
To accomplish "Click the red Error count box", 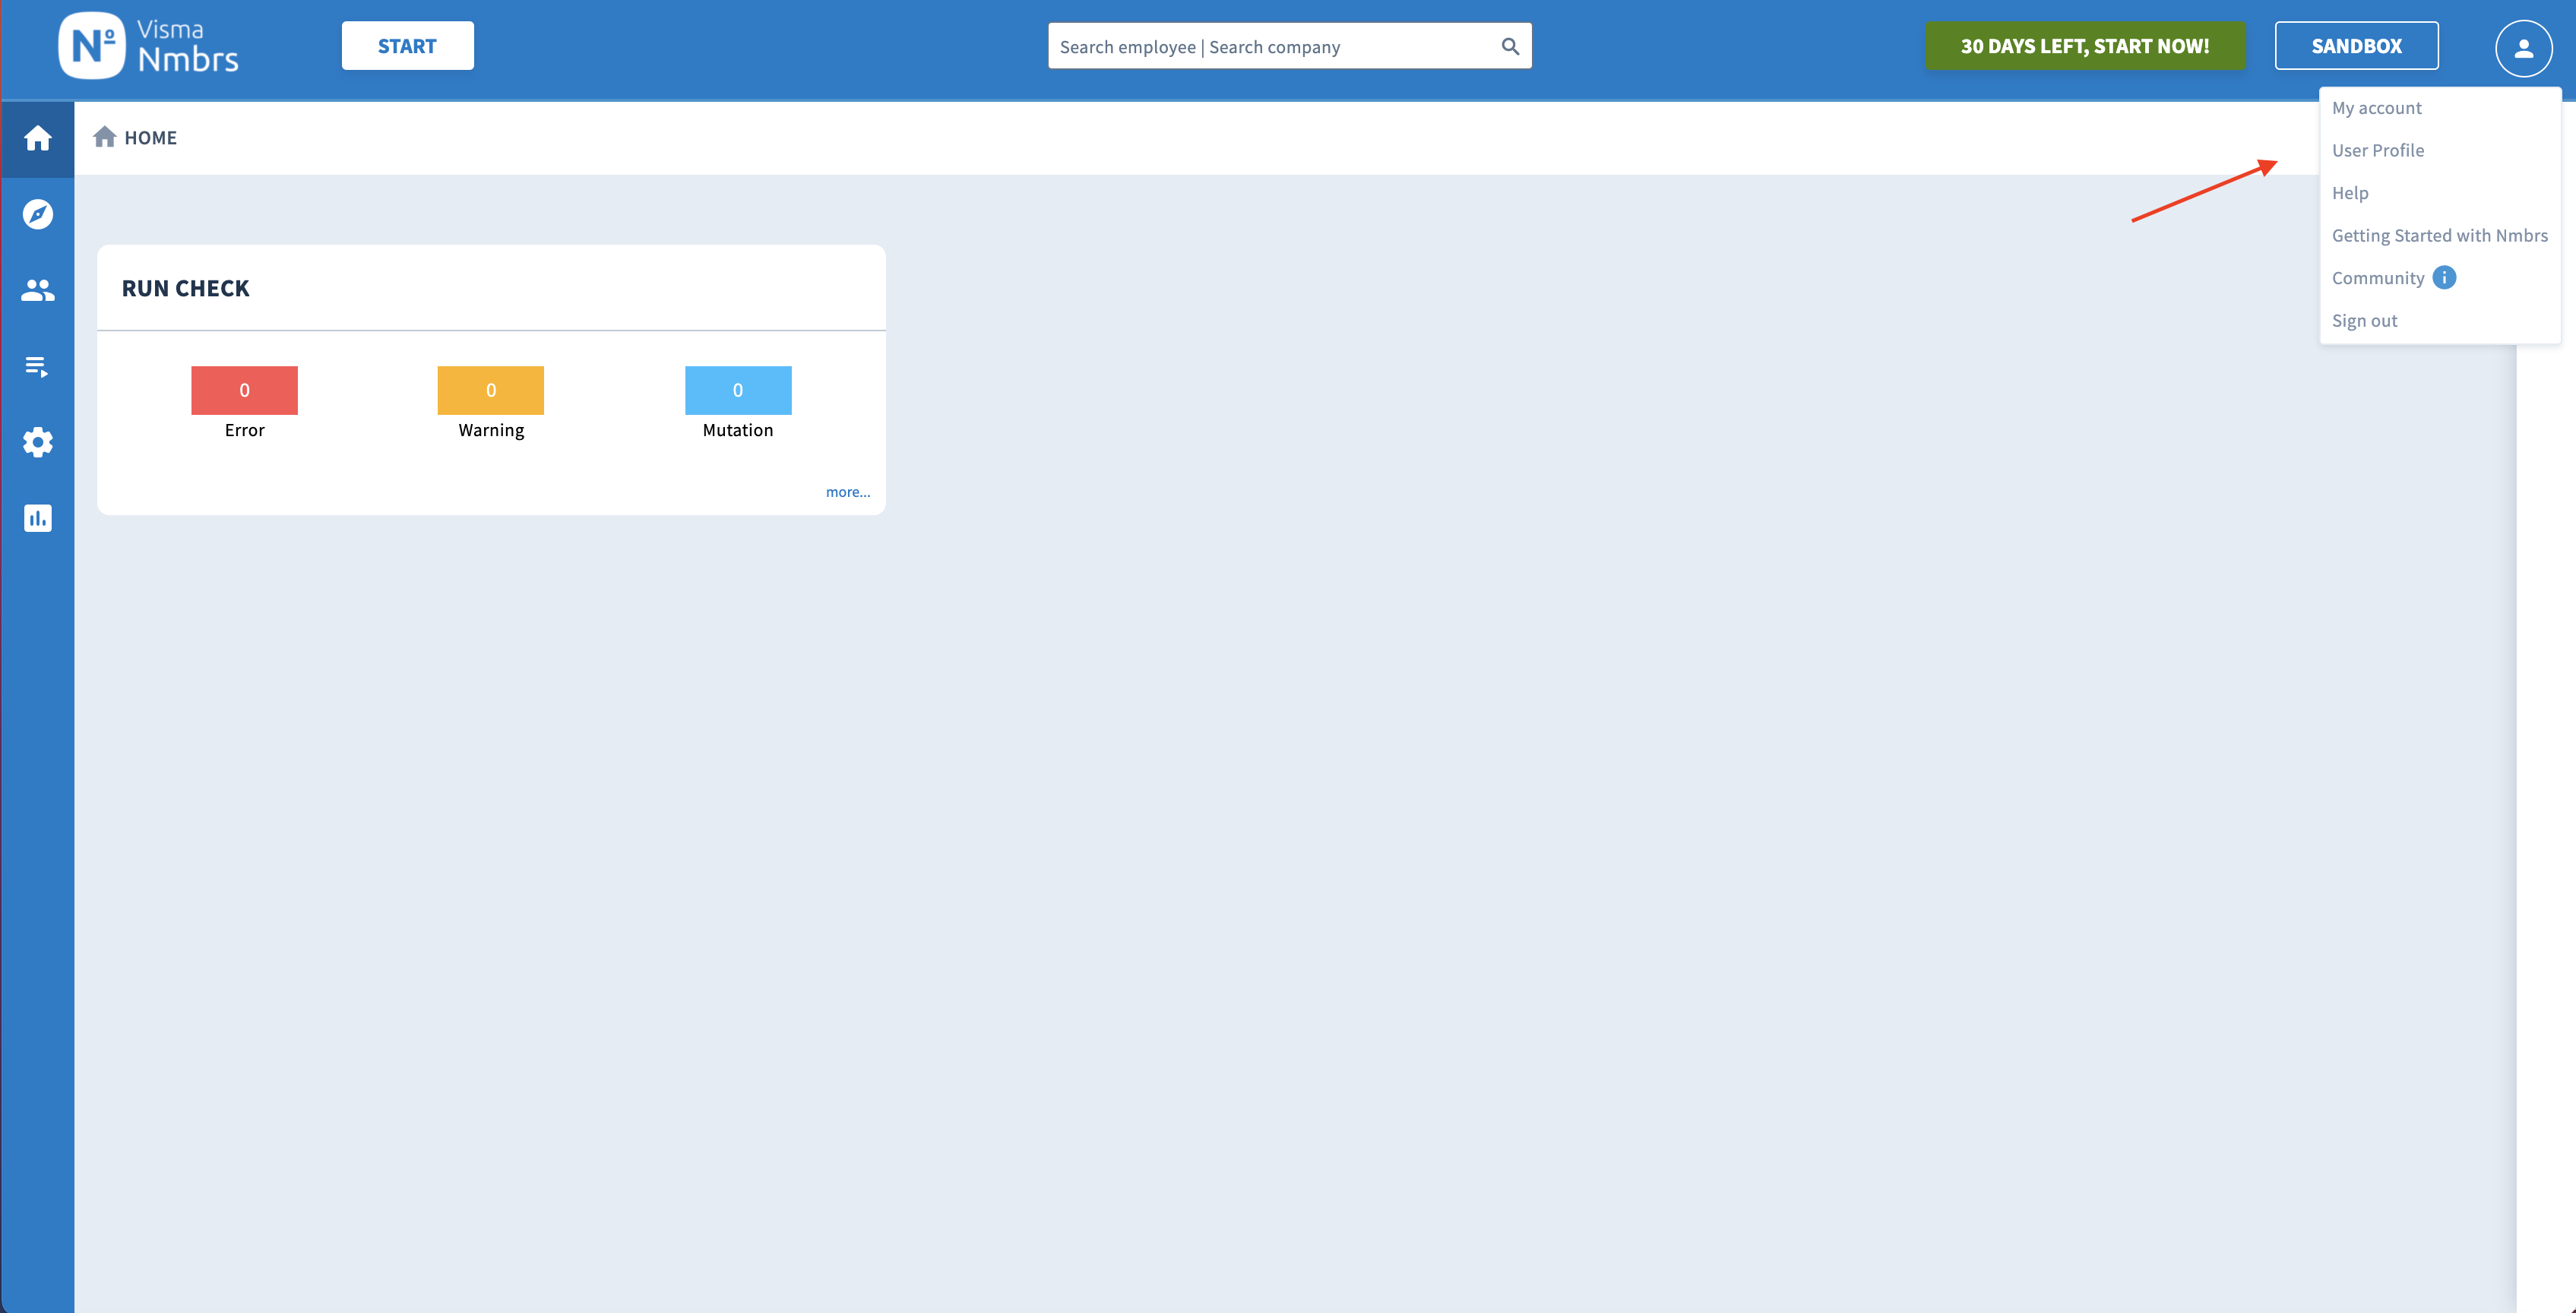I will click(244, 390).
